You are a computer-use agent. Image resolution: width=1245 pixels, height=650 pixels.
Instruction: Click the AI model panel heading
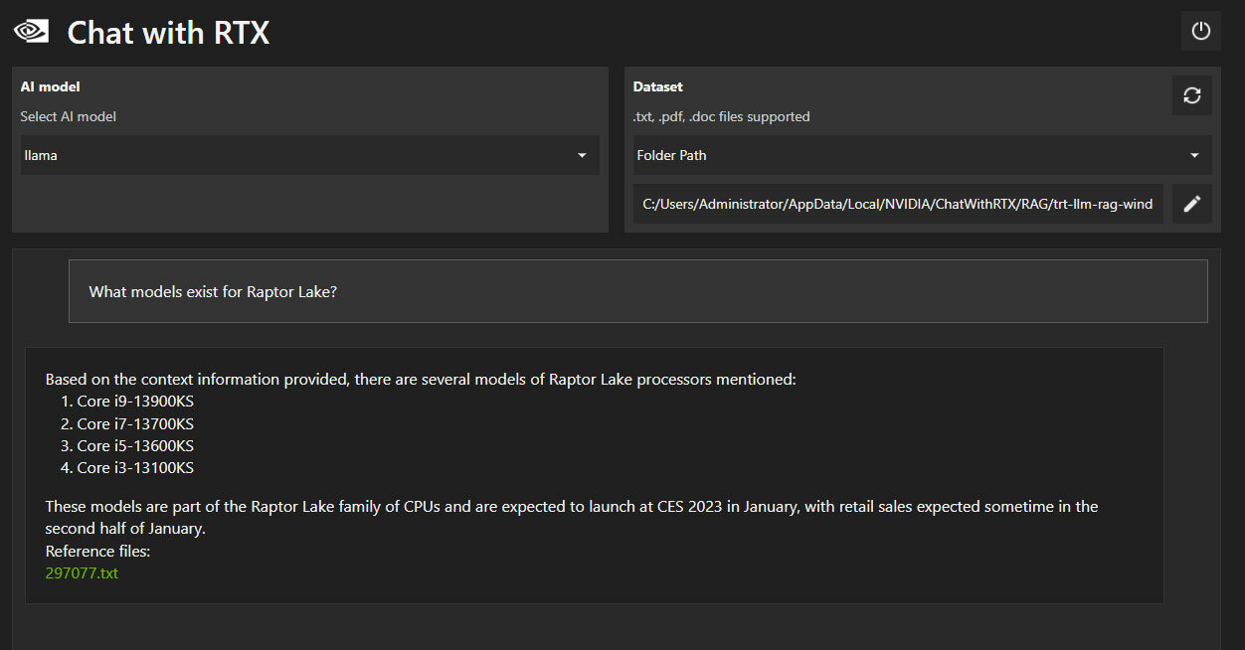tap(50, 87)
